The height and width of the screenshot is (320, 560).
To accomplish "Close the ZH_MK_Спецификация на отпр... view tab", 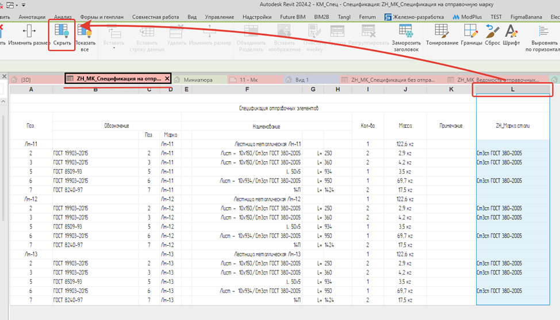I will [167, 79].
